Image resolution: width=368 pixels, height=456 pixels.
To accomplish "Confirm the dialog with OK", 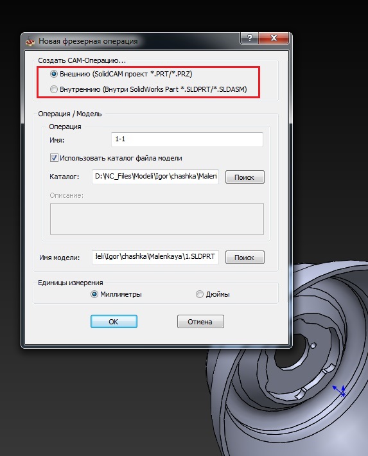I will pyautogui.click(x=114, y=322).
